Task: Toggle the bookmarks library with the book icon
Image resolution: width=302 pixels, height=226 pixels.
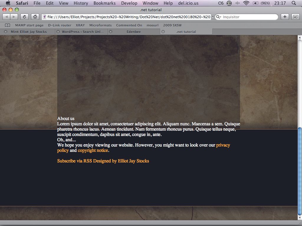Action: (7, 25)
